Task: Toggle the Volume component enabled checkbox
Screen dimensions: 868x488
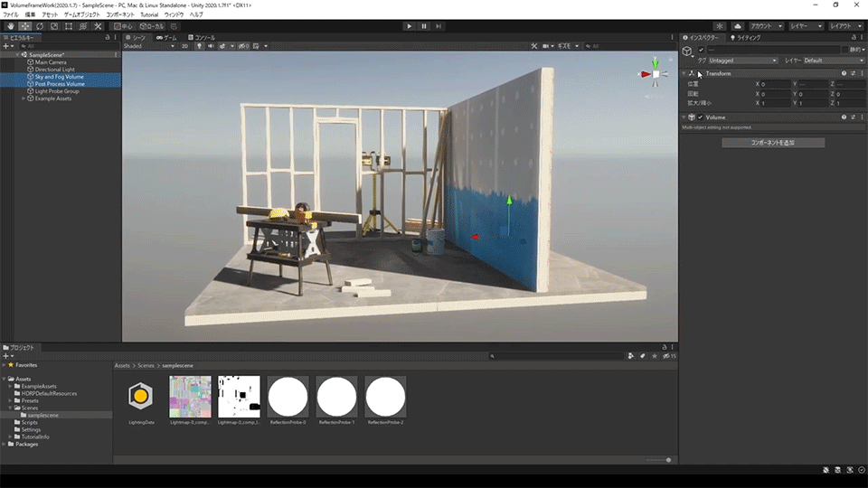Action: [x=700, y=117]
